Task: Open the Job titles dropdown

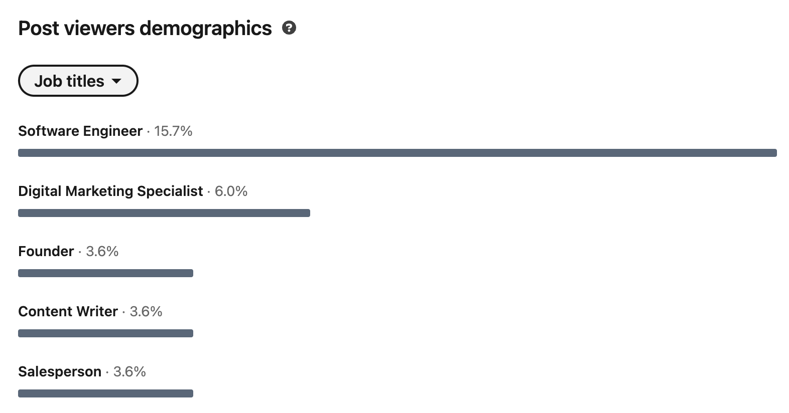Action: pyautogui.click(x=78, y=81)
